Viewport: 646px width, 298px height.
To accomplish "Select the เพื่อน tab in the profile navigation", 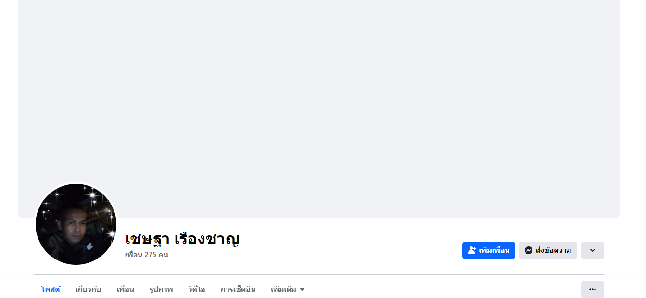I will pos(125,289).
